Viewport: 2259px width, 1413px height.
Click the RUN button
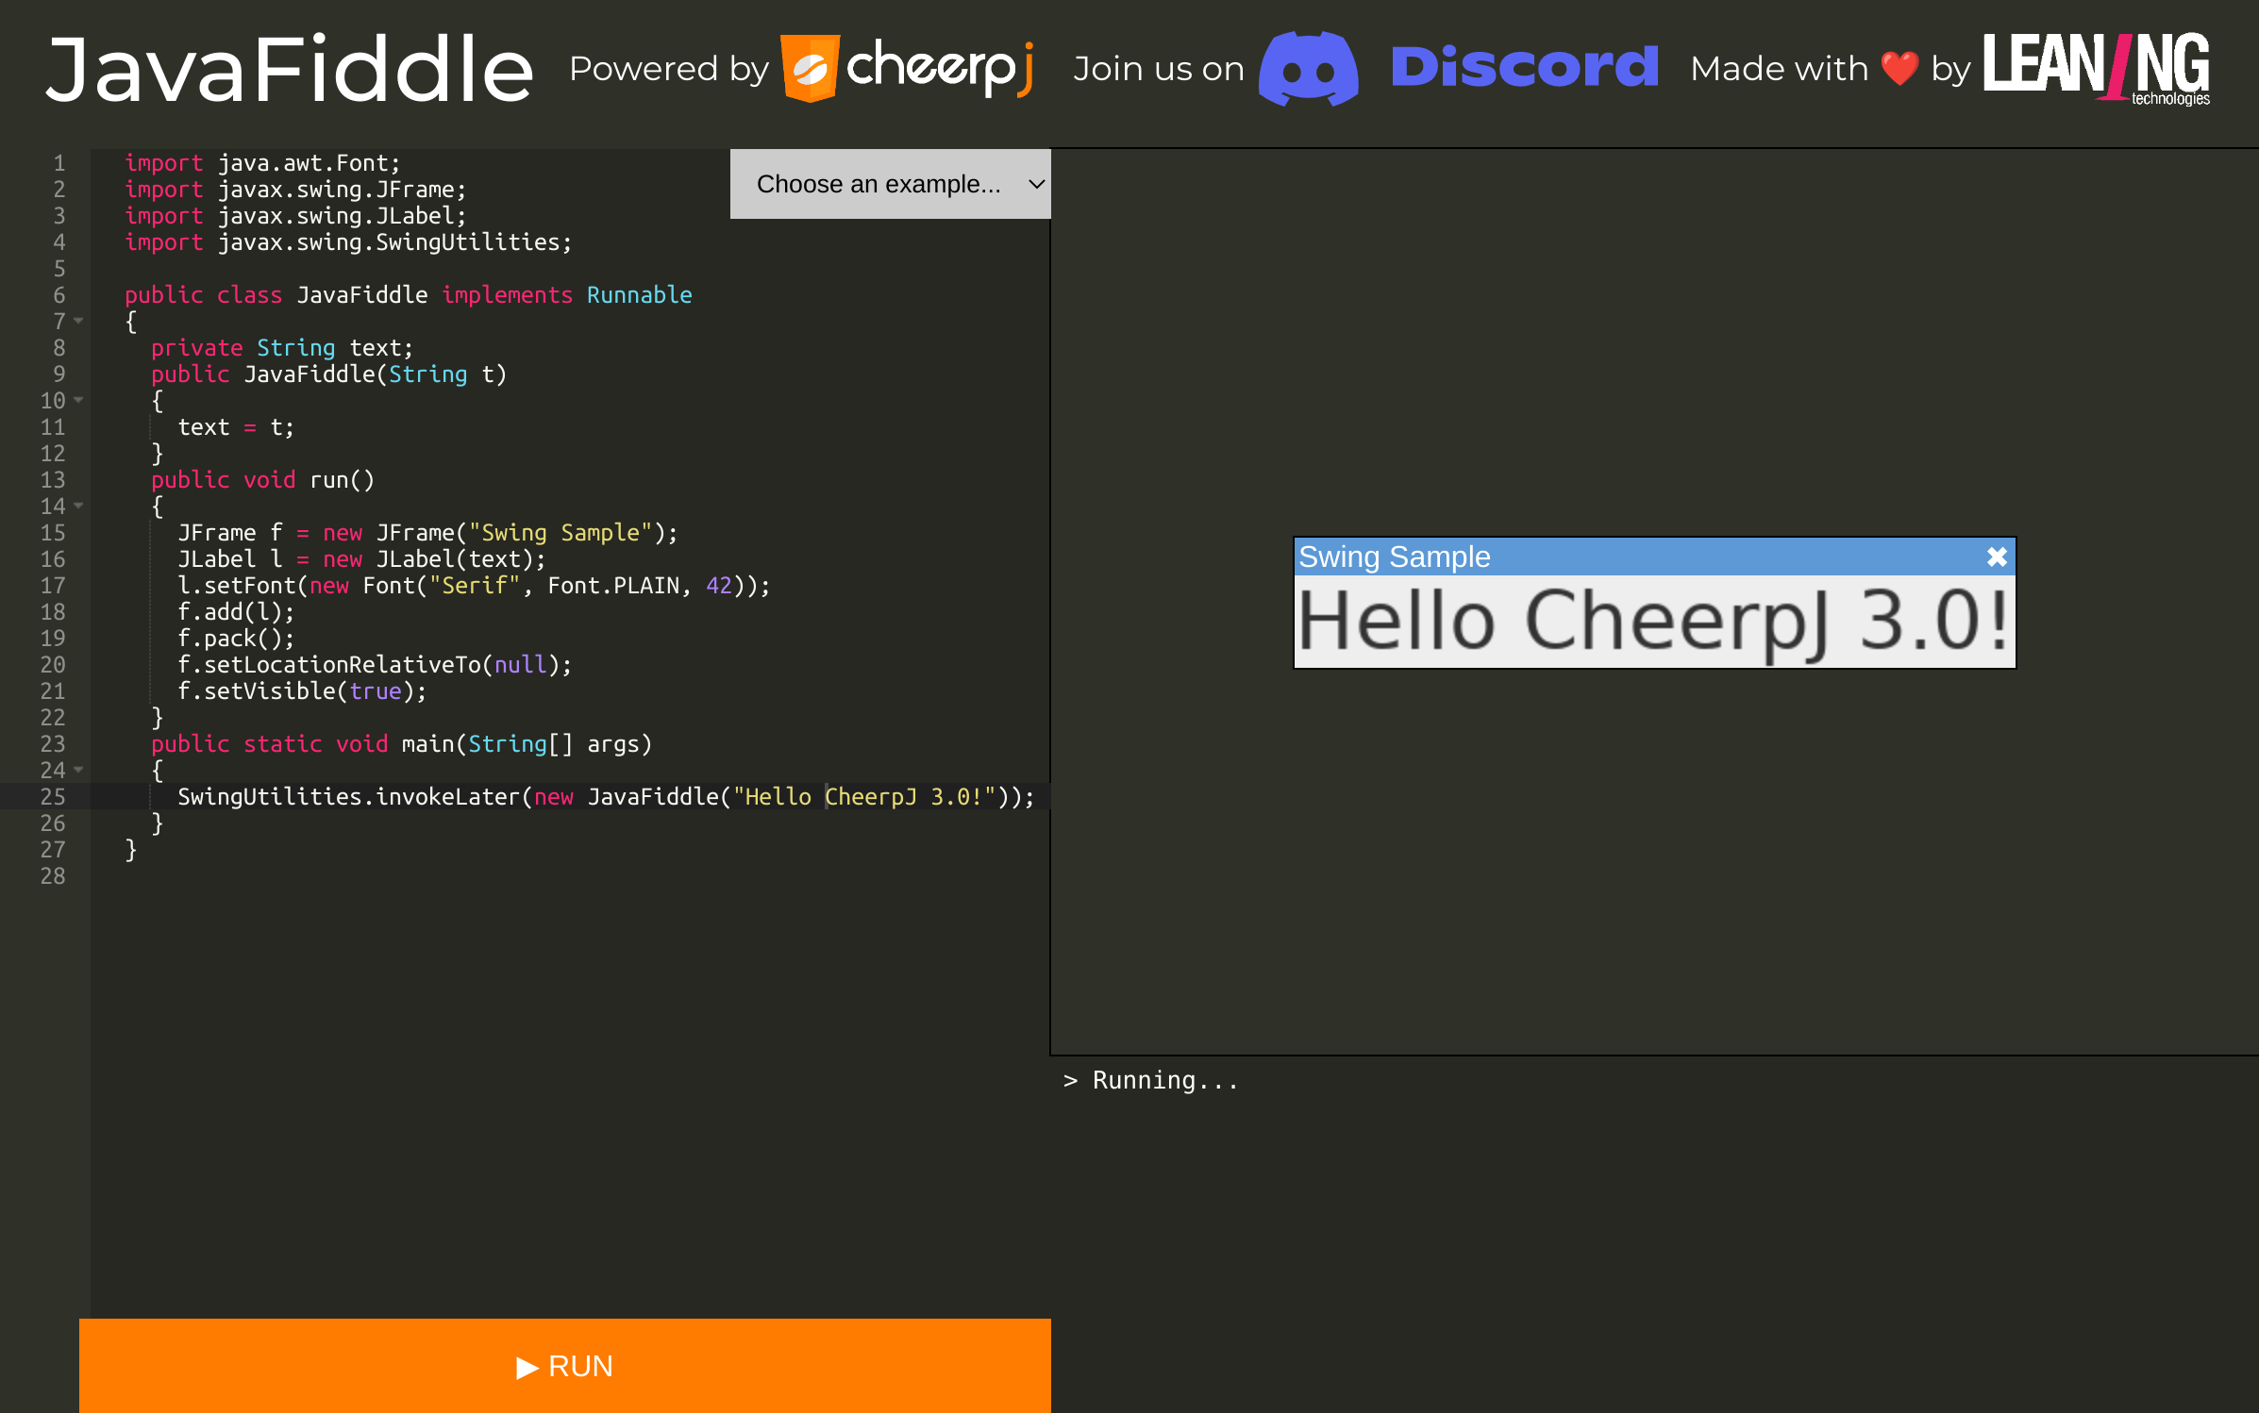pyautogui.click(x=565, y=1367)
